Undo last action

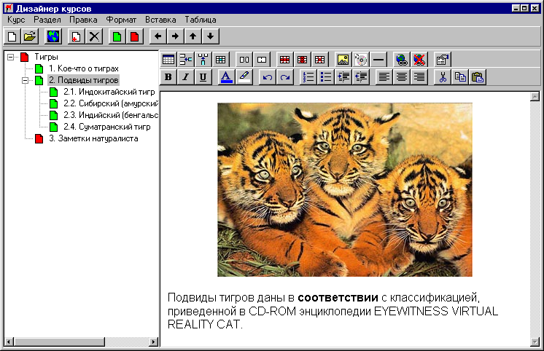[268, 77]
